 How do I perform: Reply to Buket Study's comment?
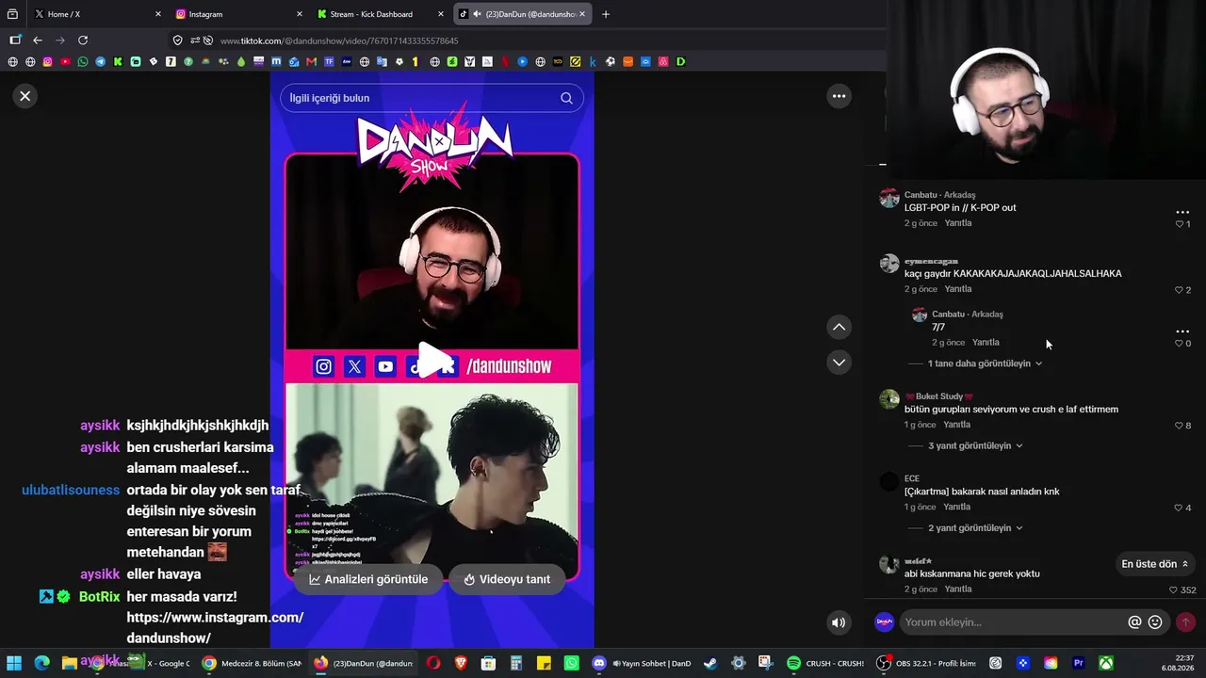pyautogui.click(x=957, y=425)
